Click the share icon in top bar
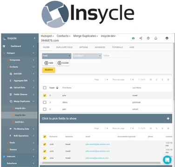175x167 pixels. point(141,38)
